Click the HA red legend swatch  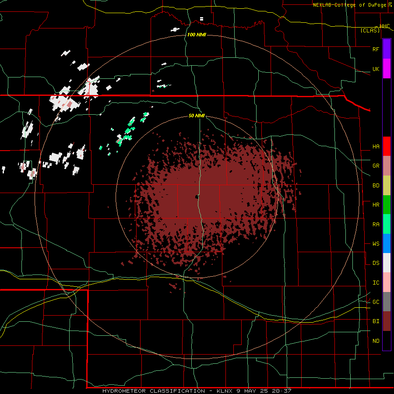point(387,146)
